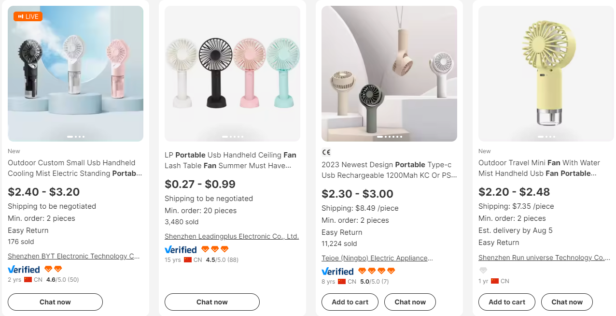Image resolution: width=616 pixels, height=316 pixels.
Task: Chat now with the first fan seller
Action: click(55, 302)
